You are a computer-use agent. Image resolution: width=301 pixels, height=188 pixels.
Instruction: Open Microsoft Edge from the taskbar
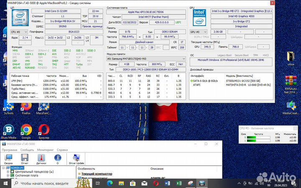pos(110,183)
